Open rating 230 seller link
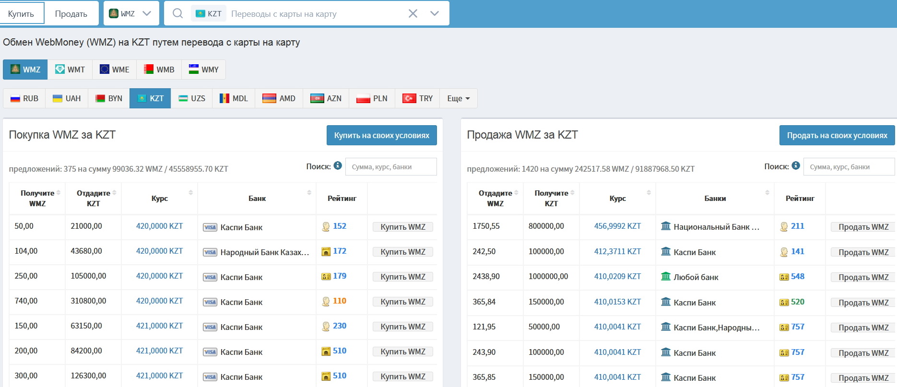Screen dimensions: 897x387 tap(340, 326)
